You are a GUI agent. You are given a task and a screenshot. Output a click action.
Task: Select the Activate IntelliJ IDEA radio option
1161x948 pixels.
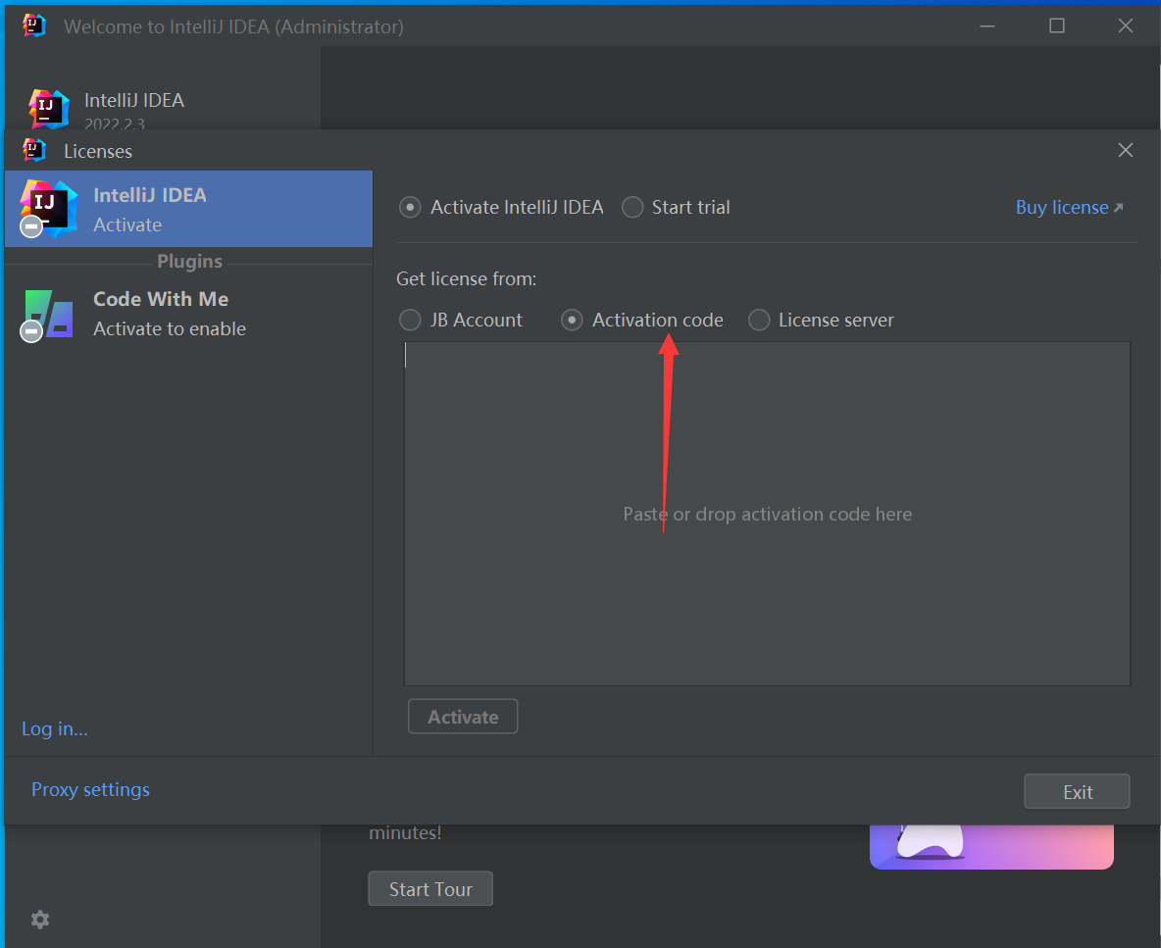tap(411, 208)
